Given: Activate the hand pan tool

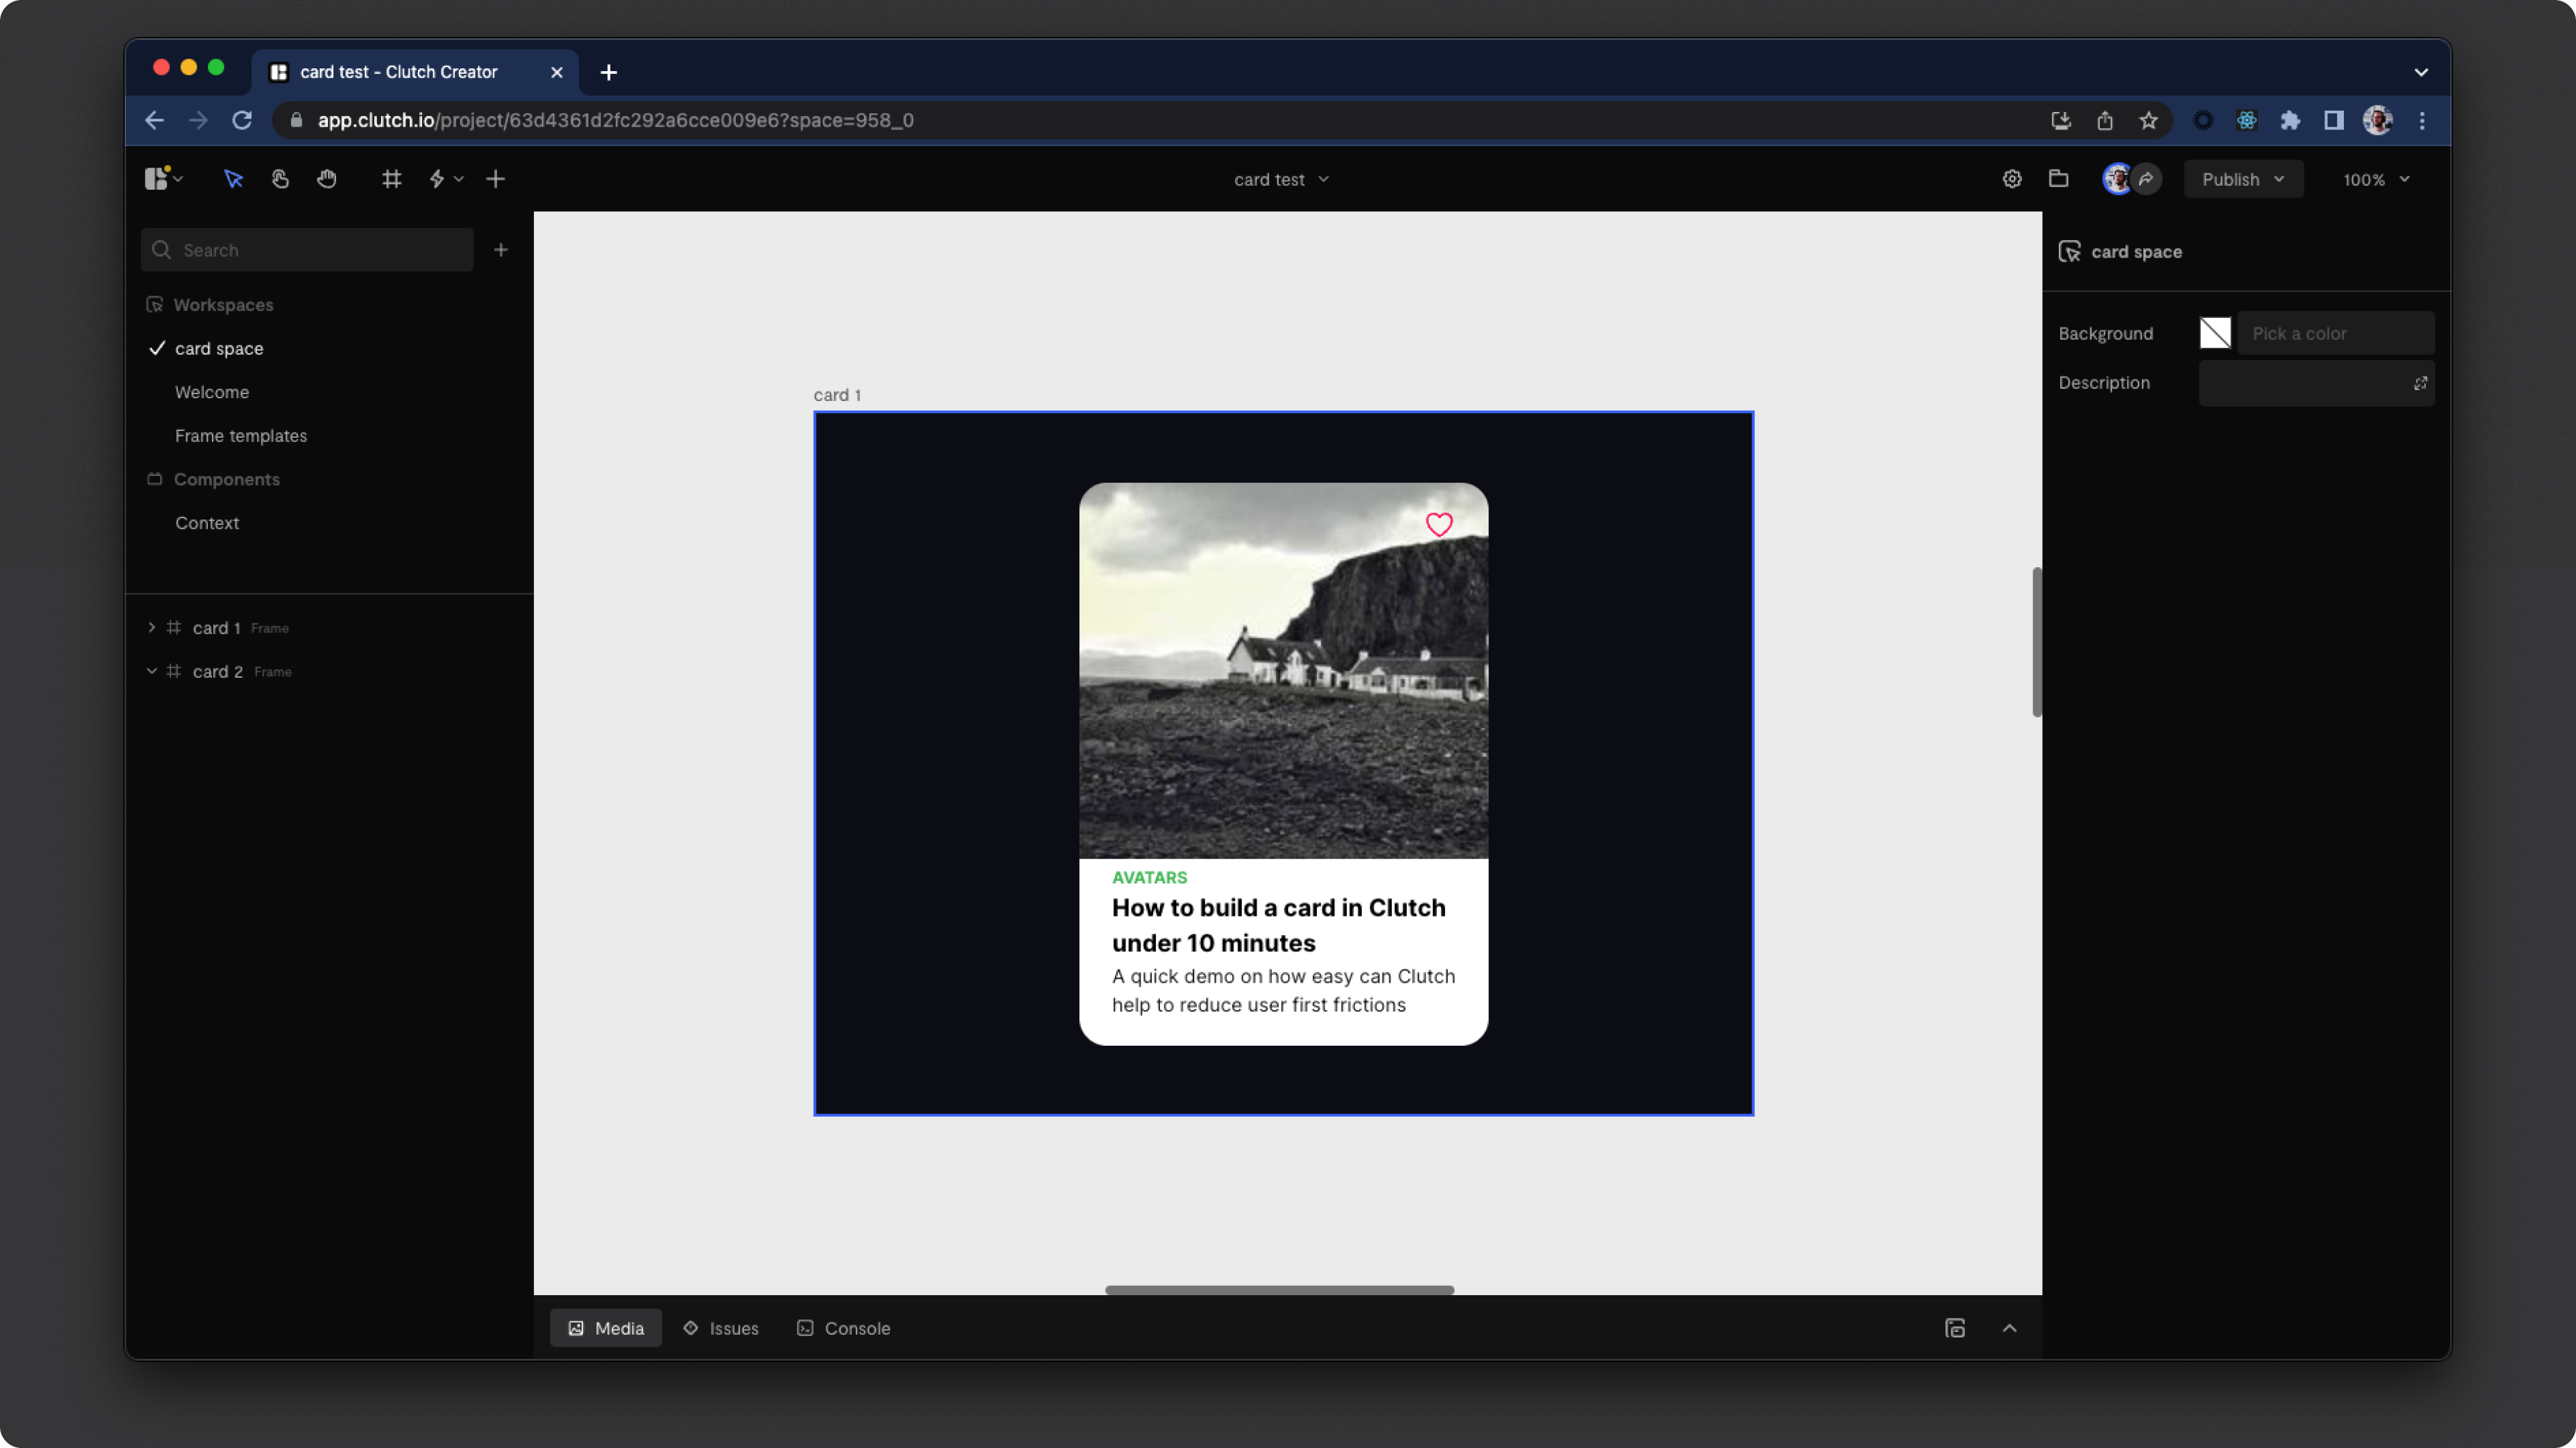Looking at the screenshot, I should [327, 179].
